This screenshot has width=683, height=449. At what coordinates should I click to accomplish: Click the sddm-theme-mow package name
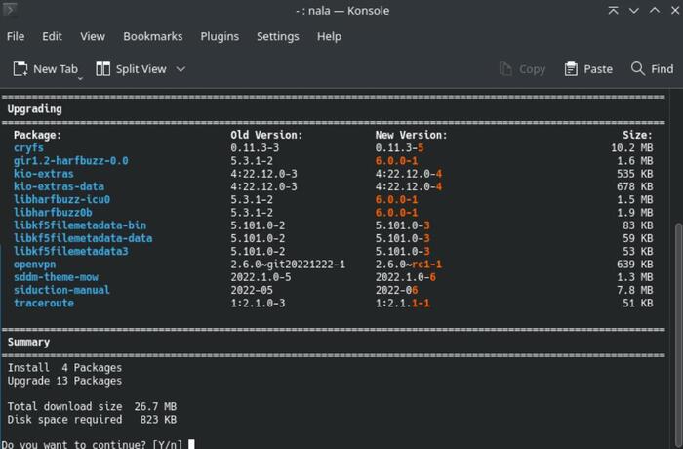56,277
